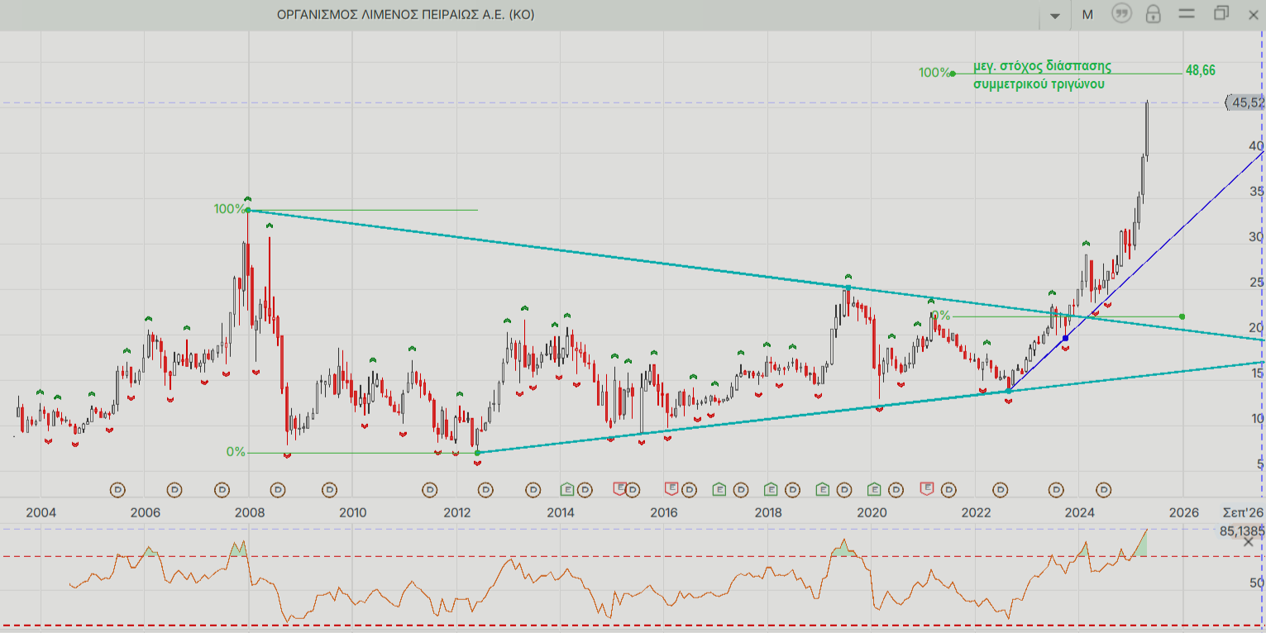
Task: Click the 0% Fibonacci label at the 2012 low
Action: coord(236,452)
